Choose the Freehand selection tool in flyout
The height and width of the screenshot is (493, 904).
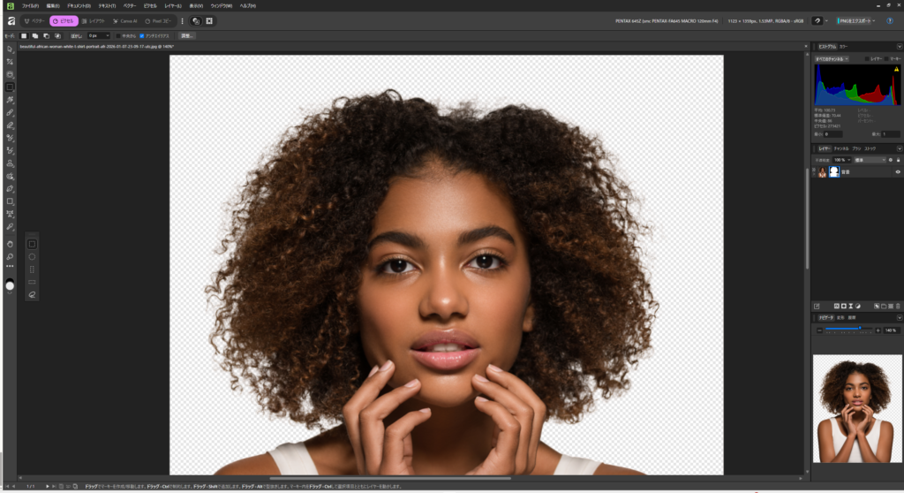point(32,294)
